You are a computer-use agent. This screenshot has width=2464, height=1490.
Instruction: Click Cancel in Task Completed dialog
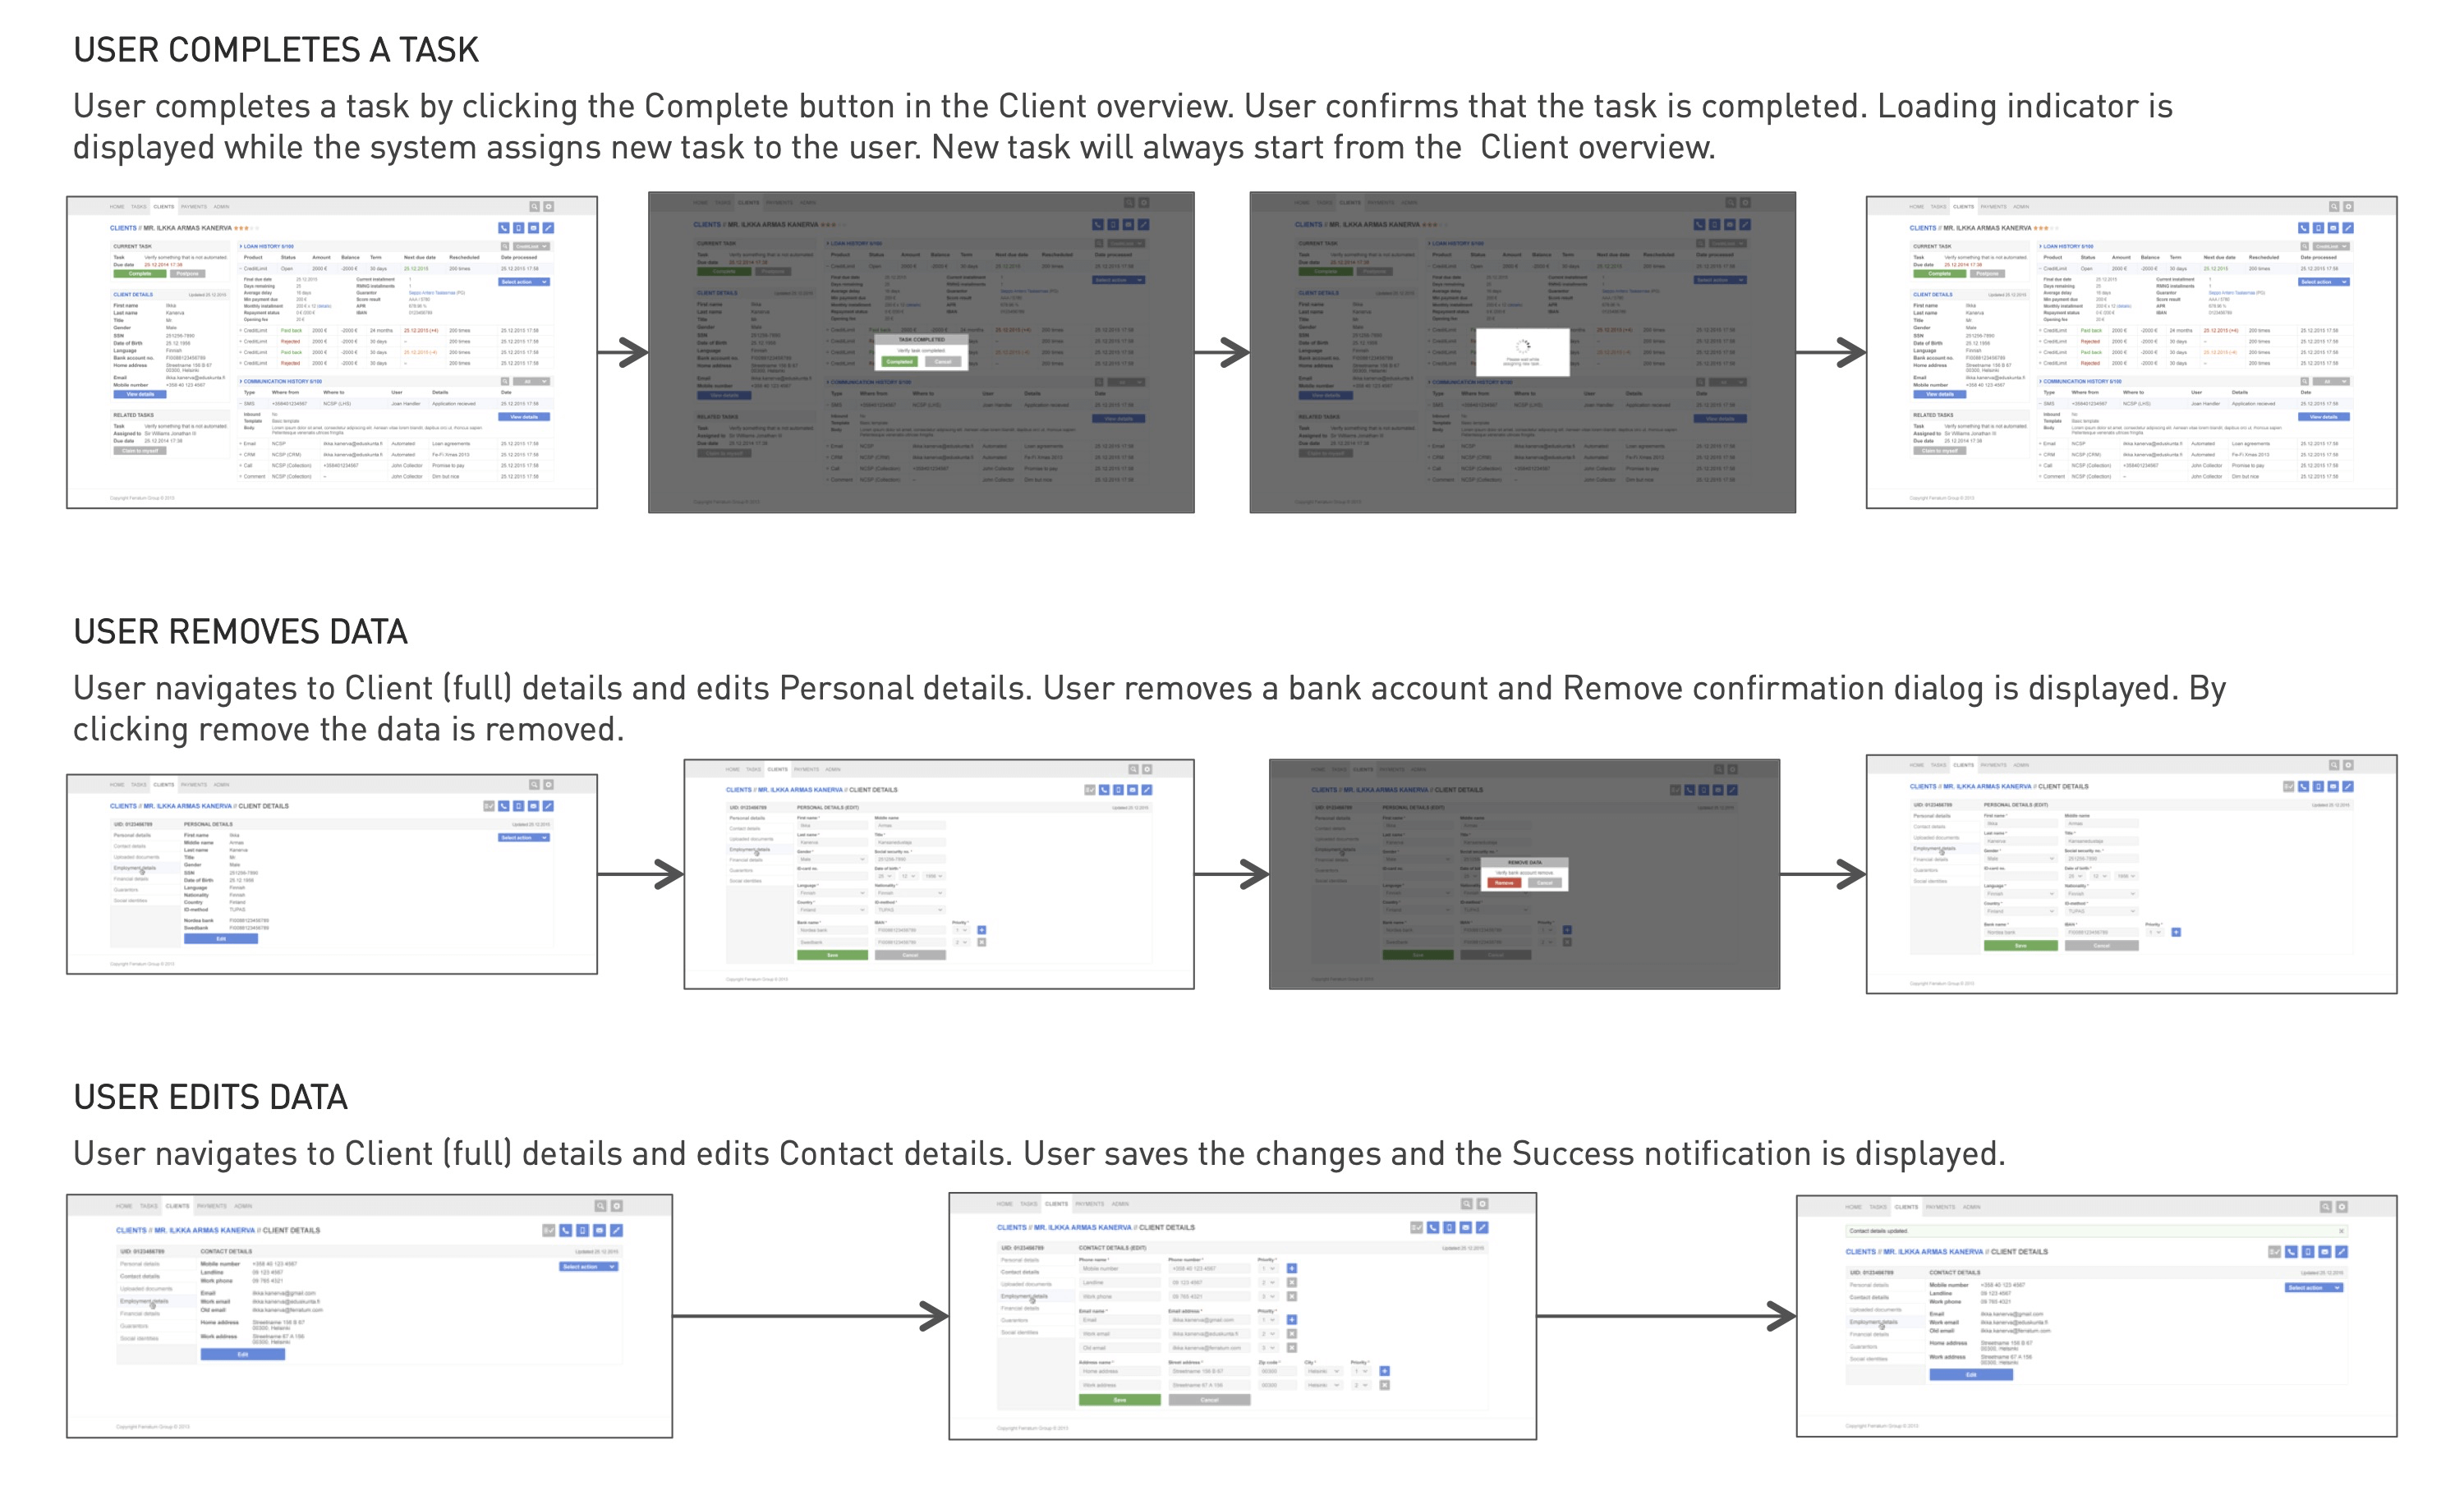[943, 362]
